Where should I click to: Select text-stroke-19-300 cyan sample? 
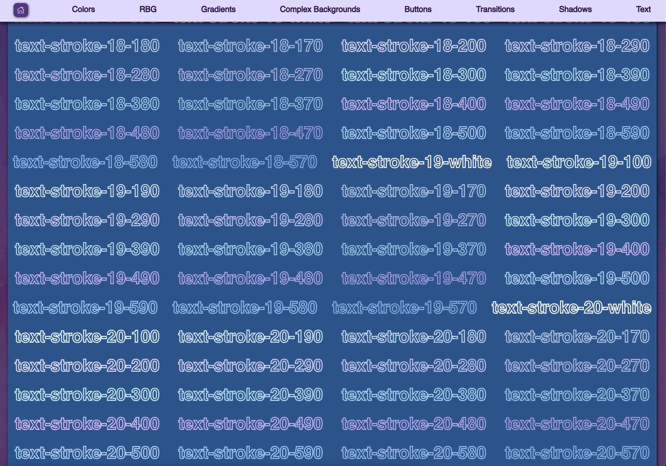tap(577, 220)
